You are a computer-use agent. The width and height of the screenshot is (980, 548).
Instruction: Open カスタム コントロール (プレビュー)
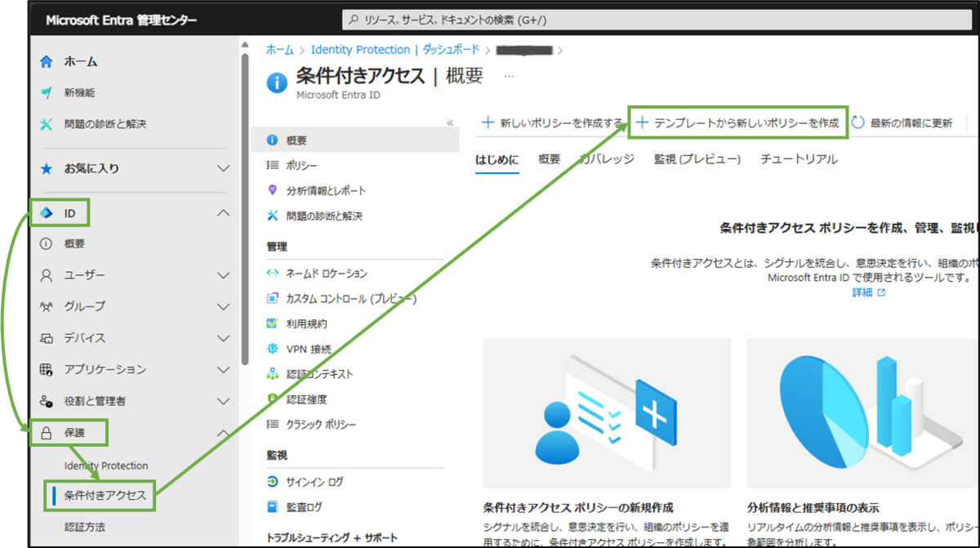(351, 299)
